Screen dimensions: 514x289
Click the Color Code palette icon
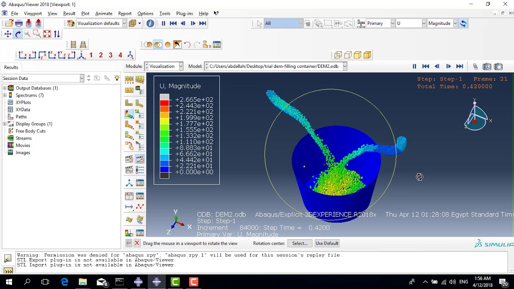point(71,23)
